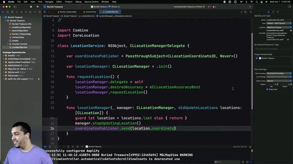293x164 pixels.
Task: Click the plus Library button
Action: (250, 7)
